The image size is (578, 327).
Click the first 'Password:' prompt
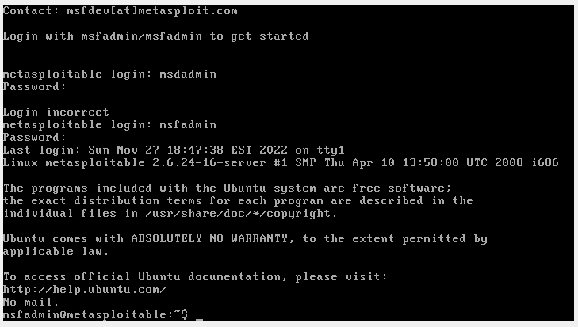click(x=34, y=87)
